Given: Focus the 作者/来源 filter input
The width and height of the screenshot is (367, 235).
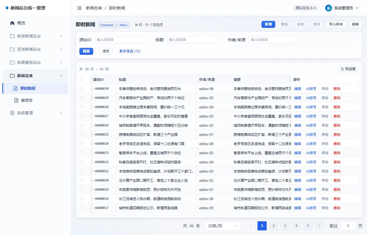Looking at the screenshot, I should pos(275,40).
